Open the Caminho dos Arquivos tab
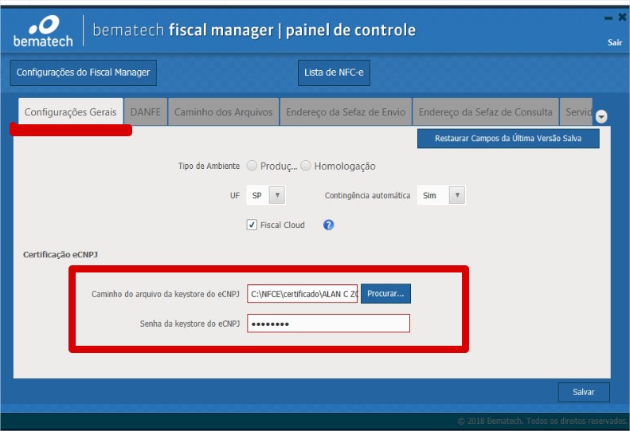 (223, 112)
